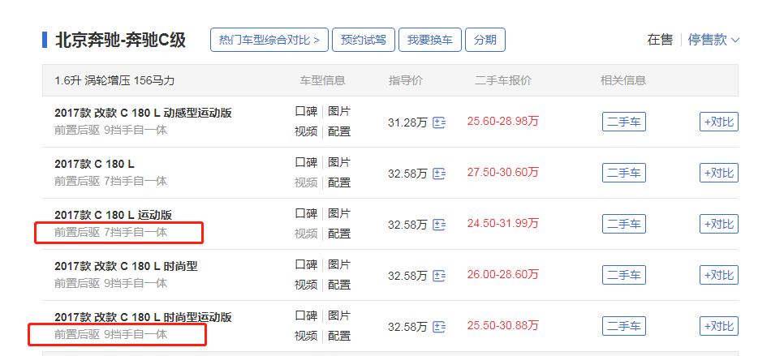The height and width of the screenshot is (356, 771).
Task: Open 2017款 改款 C 180 L 时尚型 link
Action: [x=126, y=266]
